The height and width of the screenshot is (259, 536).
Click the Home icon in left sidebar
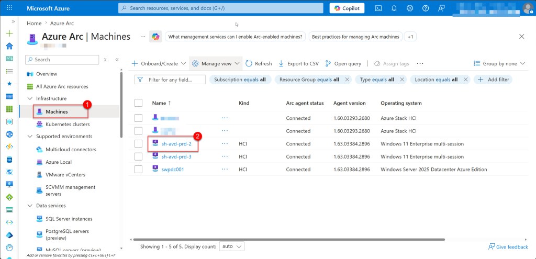point(9,46)
